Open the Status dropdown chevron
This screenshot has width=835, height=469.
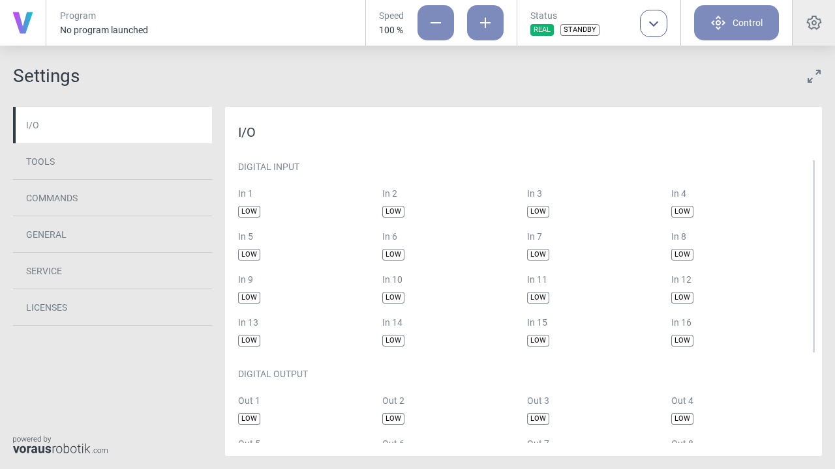[653, 23]
